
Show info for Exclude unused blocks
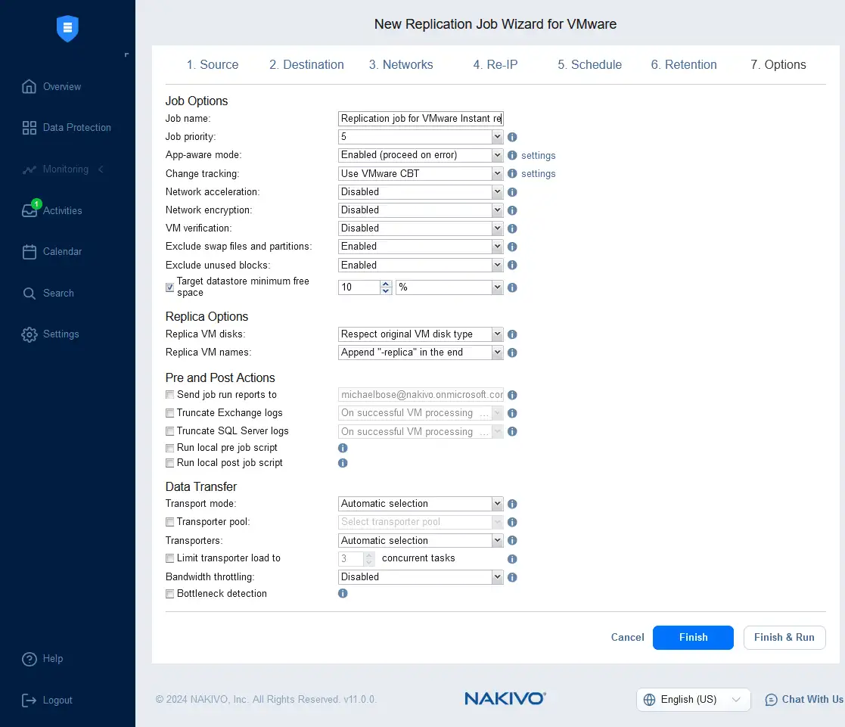point(512,265)
